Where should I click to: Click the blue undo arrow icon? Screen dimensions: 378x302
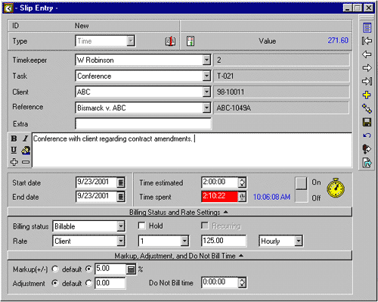[x=367, y=135]
